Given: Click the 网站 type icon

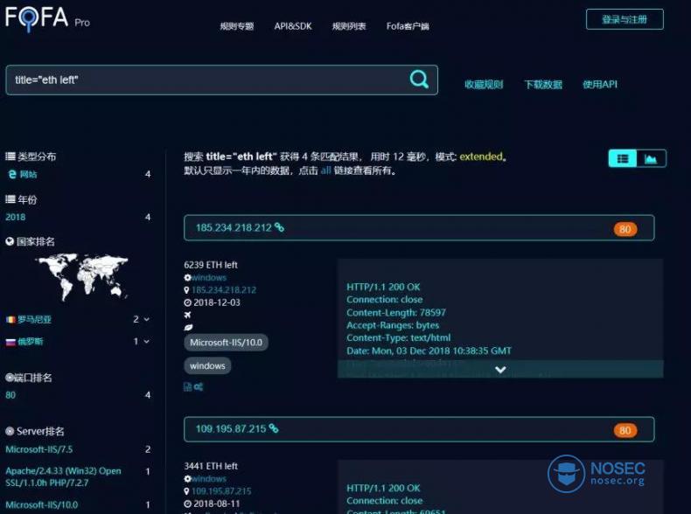Looking at the screenshot, I should 12,174.
